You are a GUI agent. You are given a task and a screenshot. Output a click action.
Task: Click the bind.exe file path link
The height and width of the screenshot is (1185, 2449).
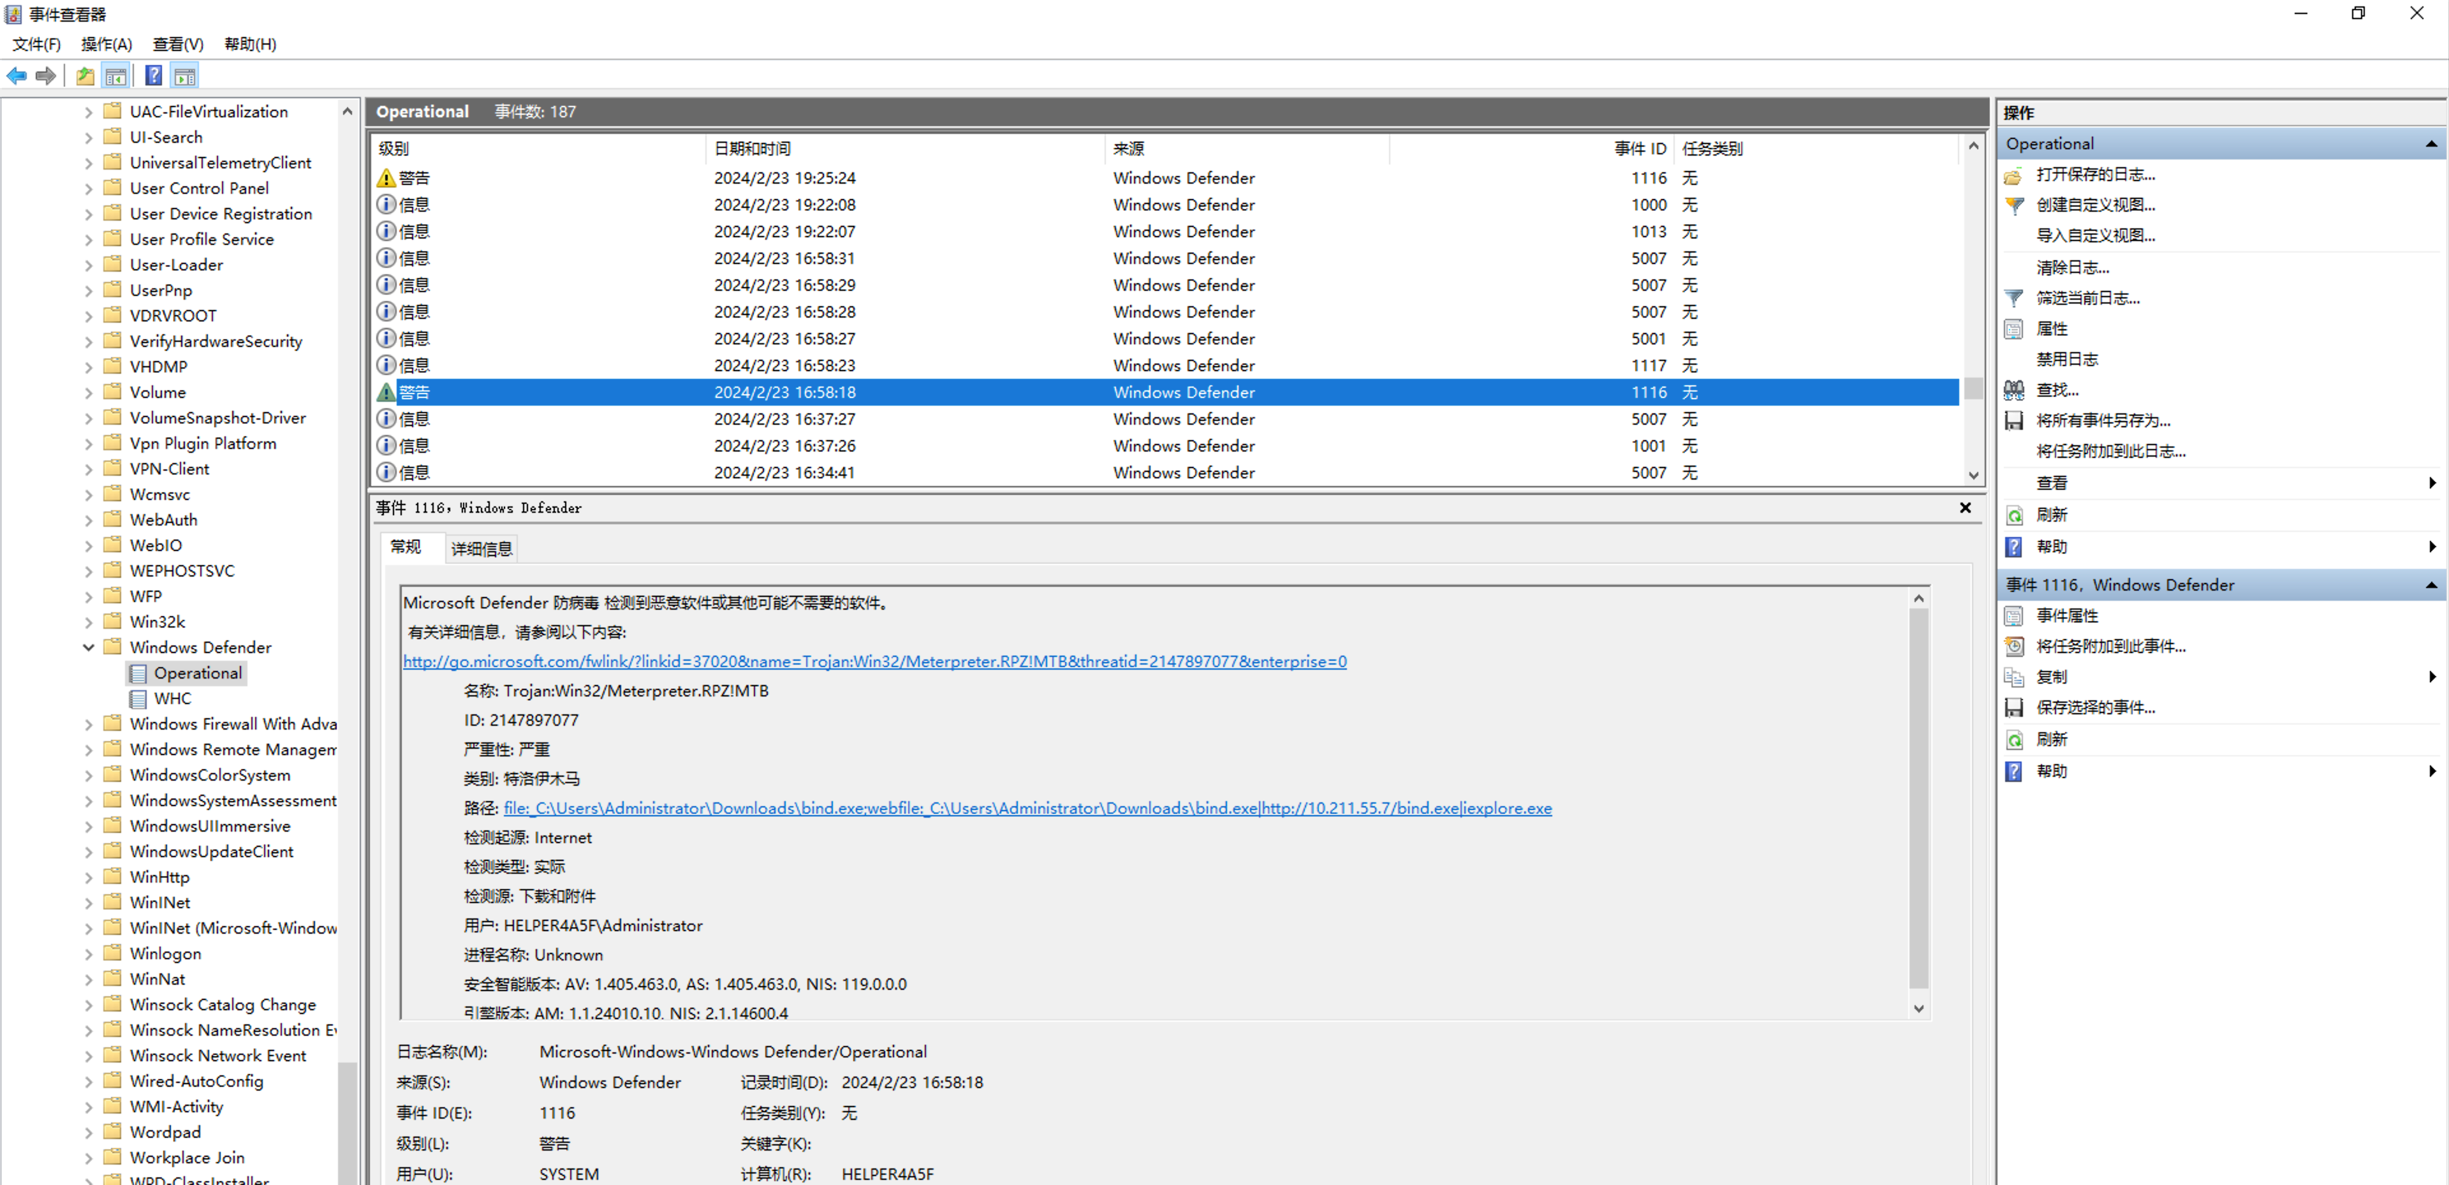pyautogui.click(x=1027, y=808)
